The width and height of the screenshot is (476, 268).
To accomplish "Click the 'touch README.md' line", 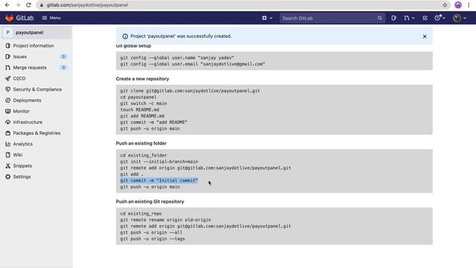I will pos(140,109).
